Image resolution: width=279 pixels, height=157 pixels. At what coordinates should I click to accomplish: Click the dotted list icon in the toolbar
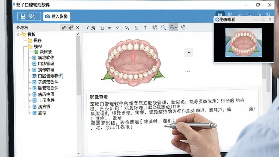pyautogui.click(x=155, y=28)
